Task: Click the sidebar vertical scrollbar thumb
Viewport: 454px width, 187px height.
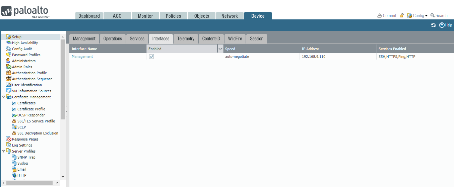Action: (x=63, y=79)
